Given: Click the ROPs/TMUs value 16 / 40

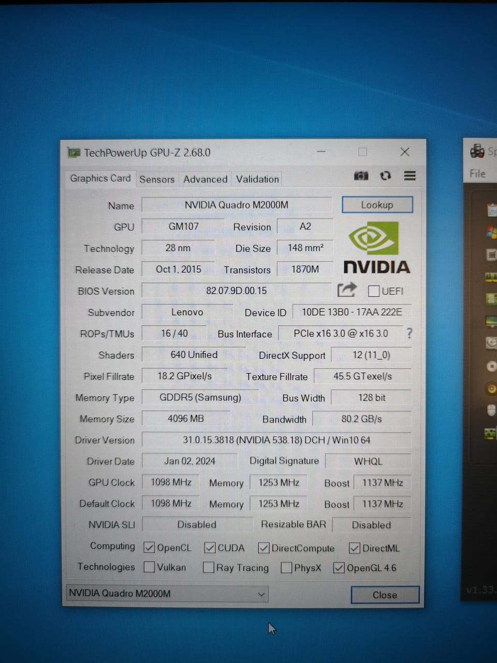Looking at the screenshot, I should click(x=174, y=333).
